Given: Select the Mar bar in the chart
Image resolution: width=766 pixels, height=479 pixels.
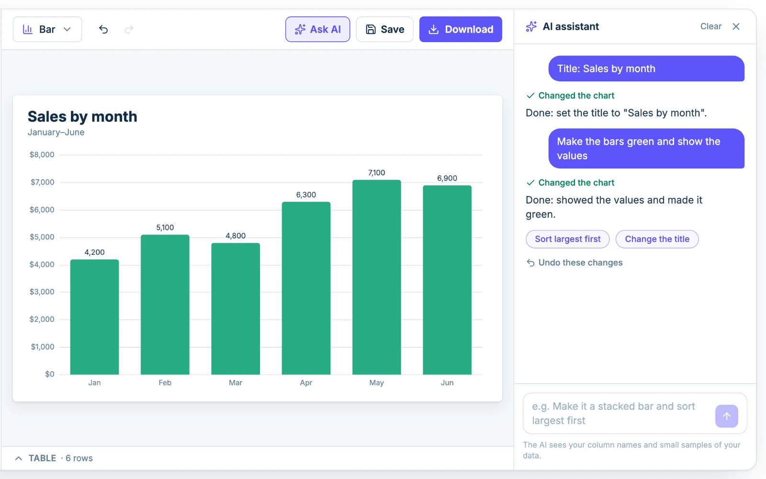Looking at the screenshot, I should coord(236,308).
